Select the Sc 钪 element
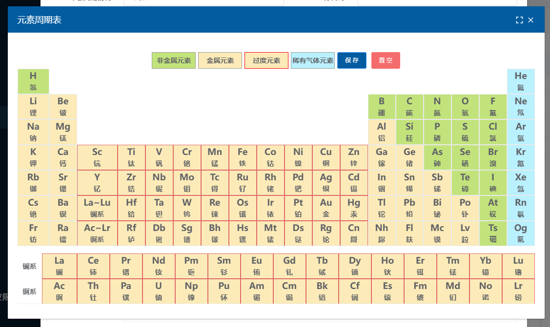This screenshot has width=550, height=327. pyautogui.click(x=97, y=157)
